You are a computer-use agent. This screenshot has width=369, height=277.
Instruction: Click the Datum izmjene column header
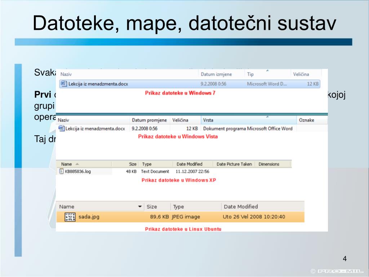click(x=216, y=74)
